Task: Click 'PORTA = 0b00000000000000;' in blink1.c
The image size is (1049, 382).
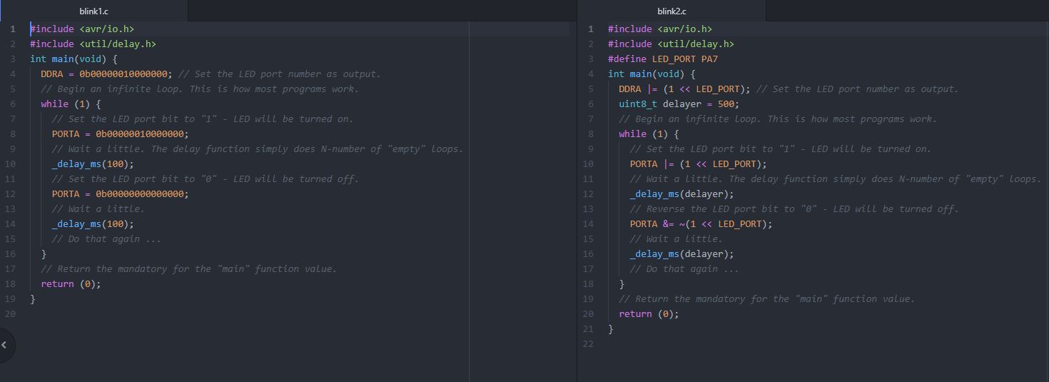Action: click(x=120, y=194)
